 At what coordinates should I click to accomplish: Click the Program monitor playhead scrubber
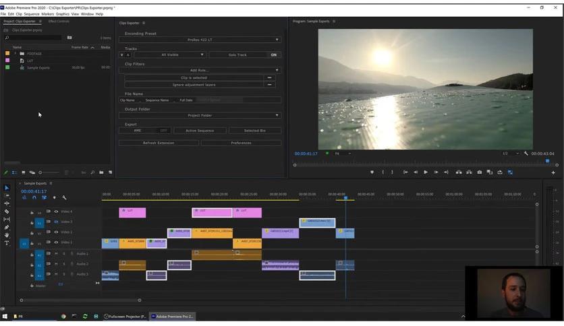pos(547,161)
